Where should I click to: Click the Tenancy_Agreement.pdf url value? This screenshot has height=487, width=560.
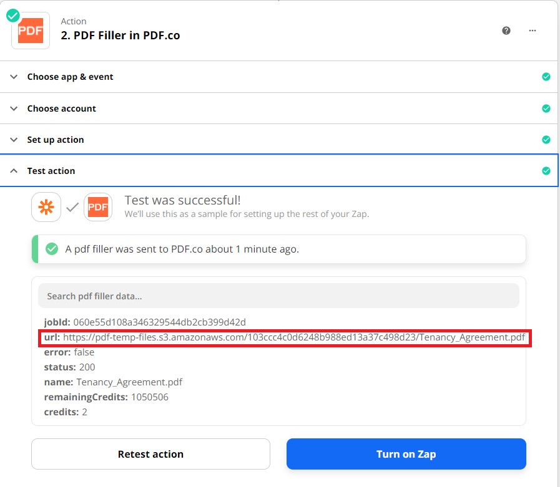click(294, 337)
